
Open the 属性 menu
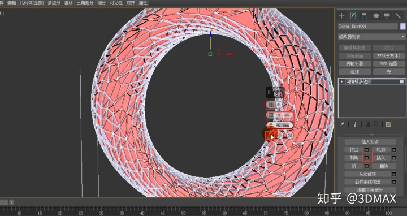pyautogui.click(x=143, y=3)
